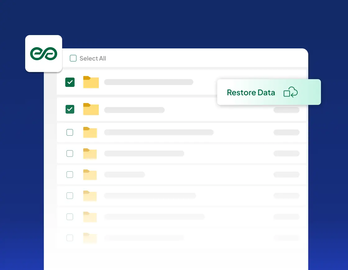Click the third row's status pill
Image resolution: width=348 pixels, height=270 pixels.
click(x=286, y=133)
